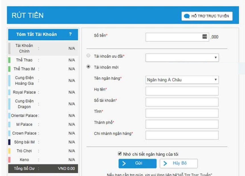Screen dimensions: 245x176
Task: Click the arrow icon on Hủy Bỏ button
Action: [x=165, y=163]
